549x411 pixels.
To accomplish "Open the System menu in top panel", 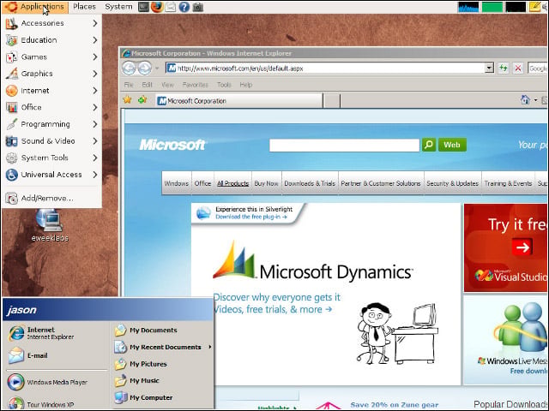I will 118,7.
